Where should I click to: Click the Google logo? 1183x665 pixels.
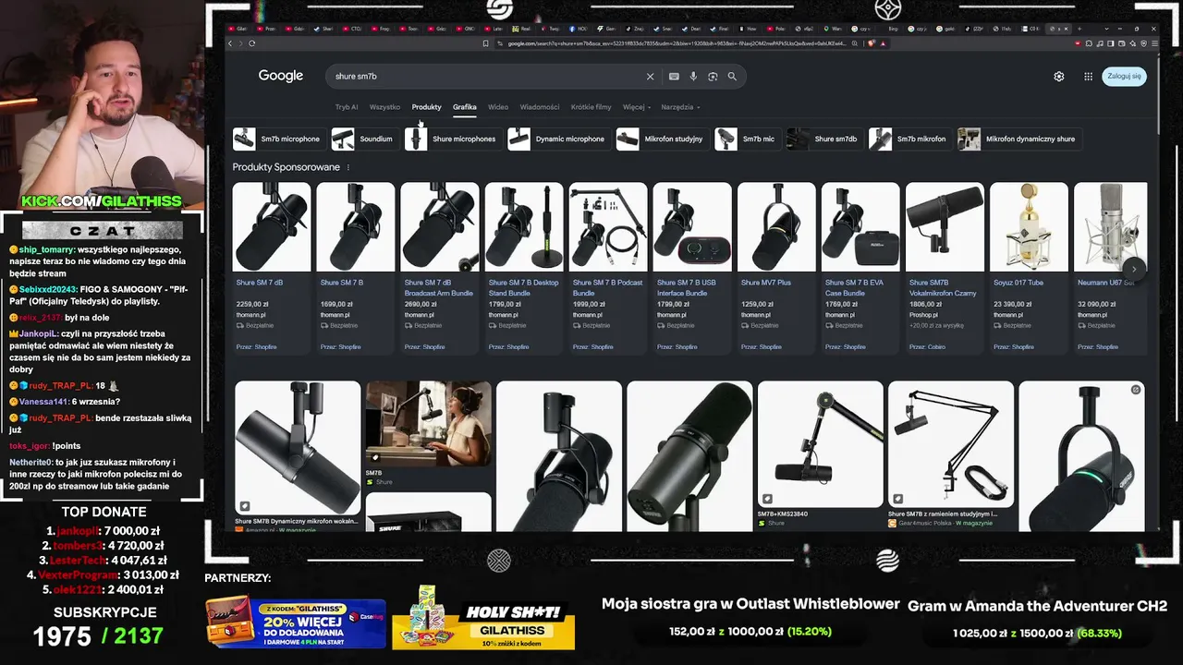pyautogui.click(x=281, y=76)
